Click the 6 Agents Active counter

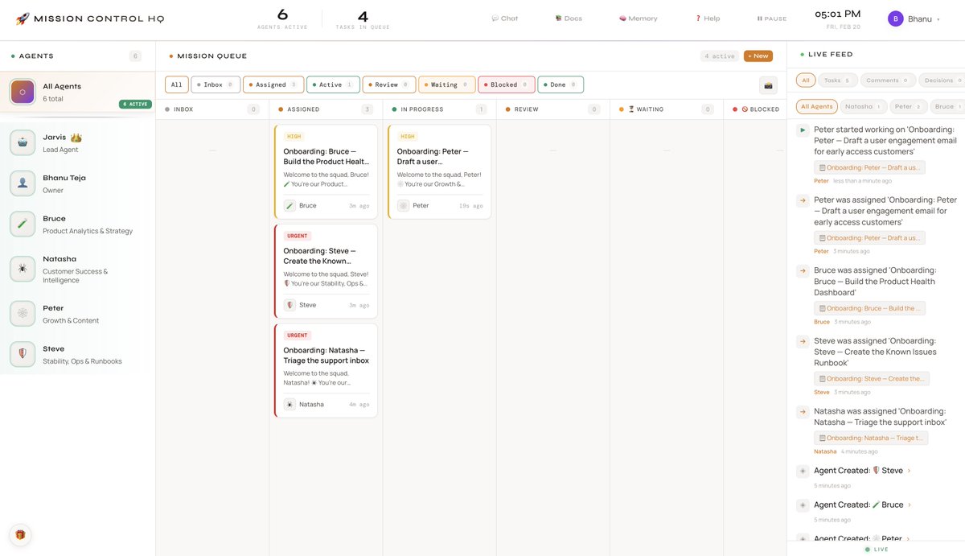[282, 19]
